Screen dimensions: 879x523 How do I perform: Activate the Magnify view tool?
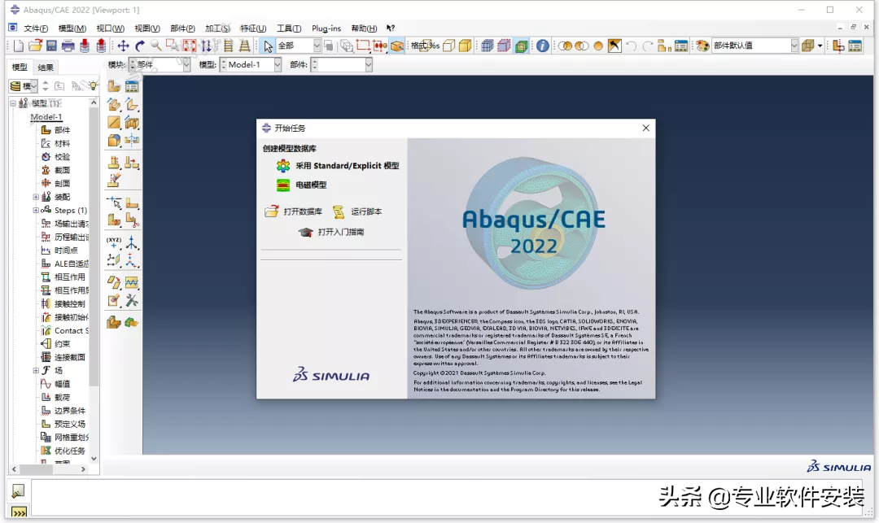point(154,46)
